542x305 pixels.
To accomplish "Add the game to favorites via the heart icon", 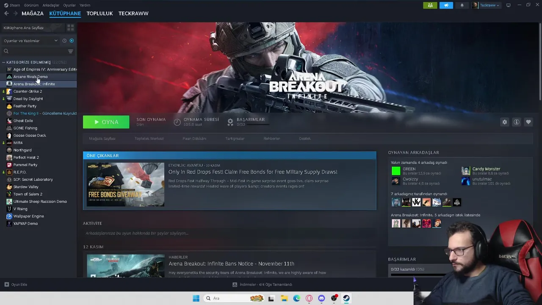I will pos(528,122).
